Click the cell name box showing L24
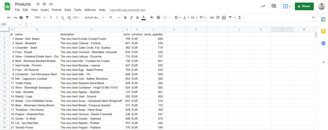 coord(11,24)
